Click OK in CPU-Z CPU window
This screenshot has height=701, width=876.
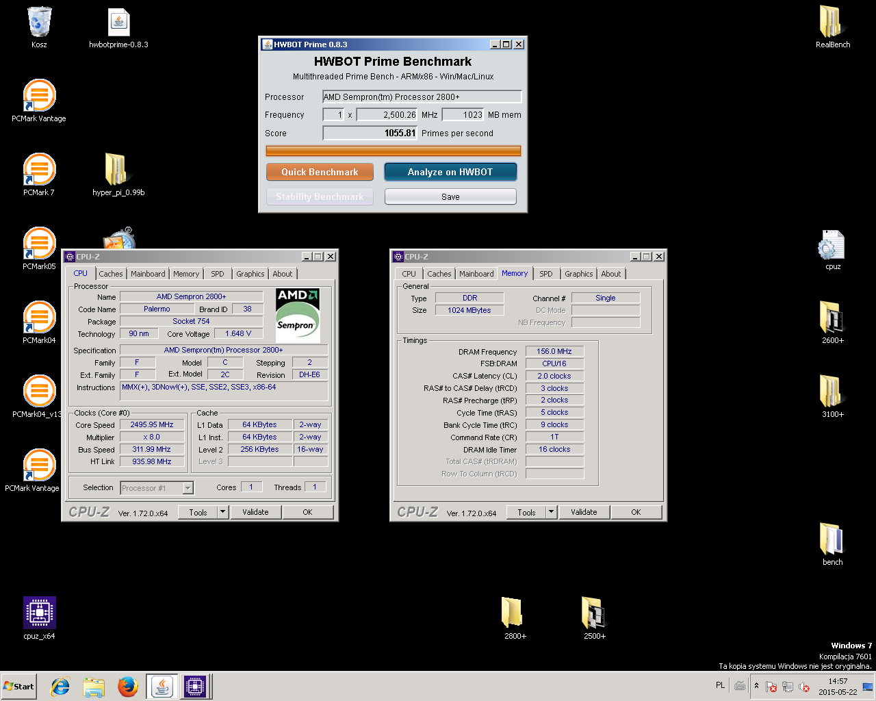click(307, 512)
